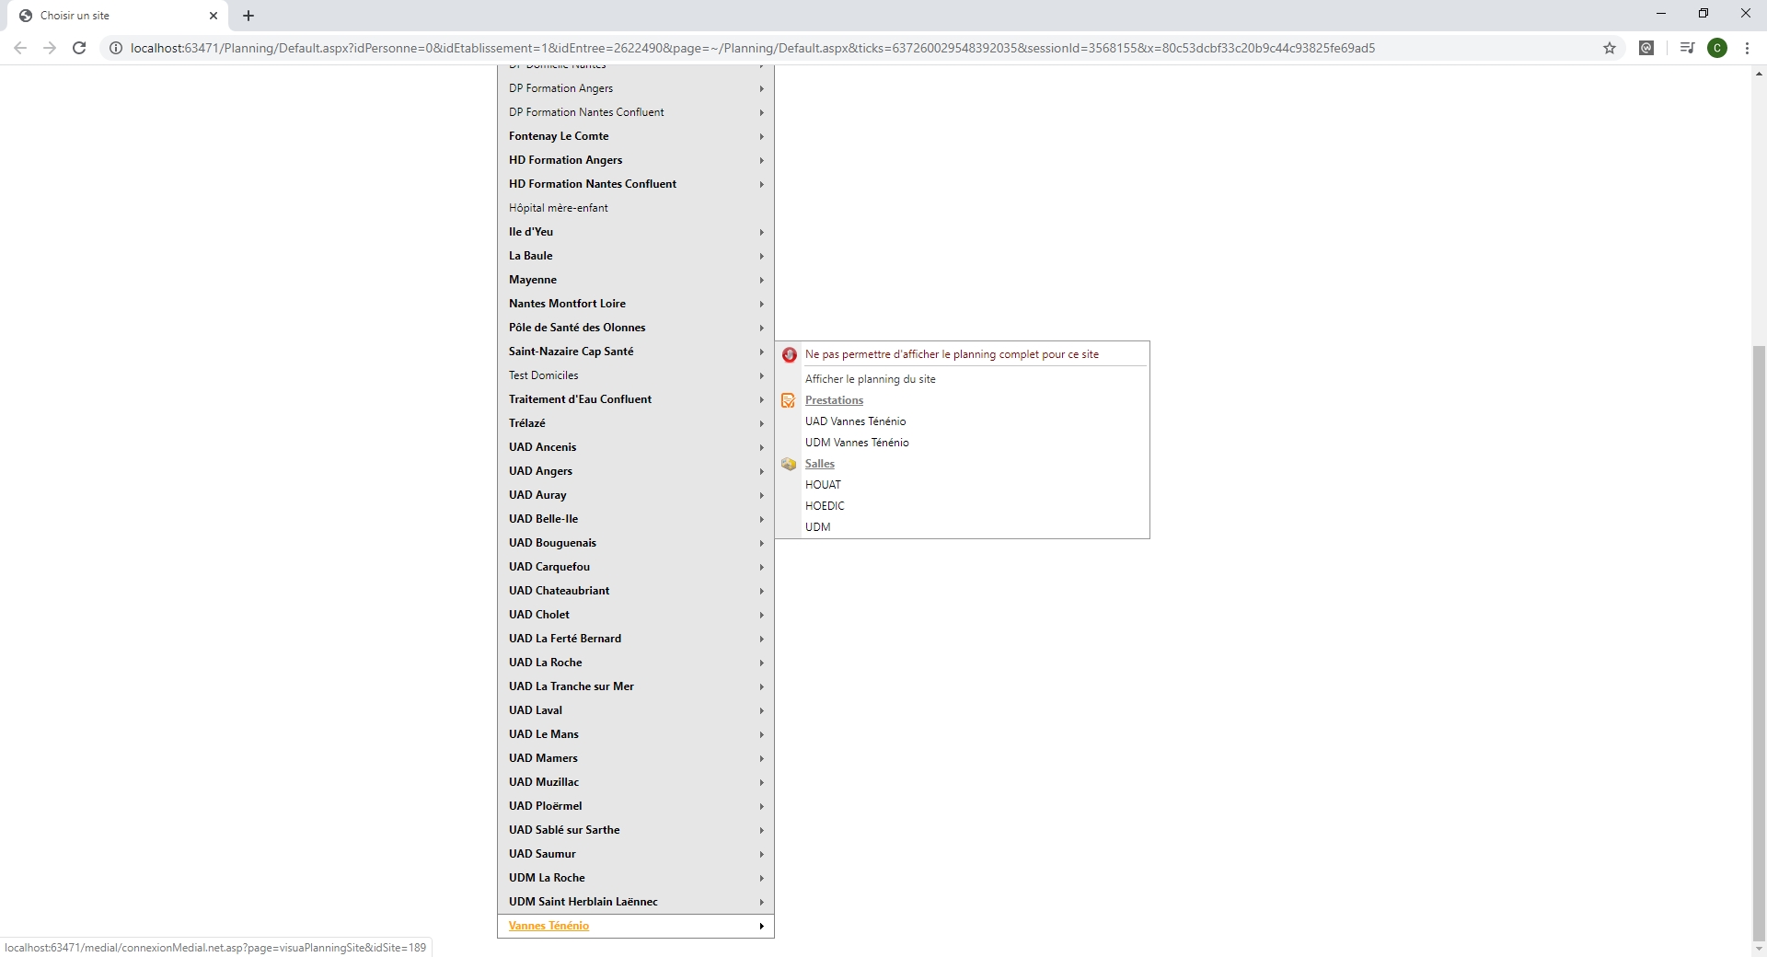Open the UAD Angers site
The image size is (1767, 957).
click(540, 471)
